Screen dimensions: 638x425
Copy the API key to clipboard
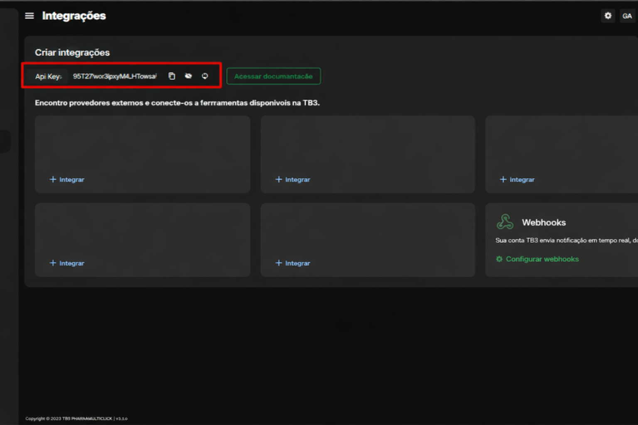point(172,76)
